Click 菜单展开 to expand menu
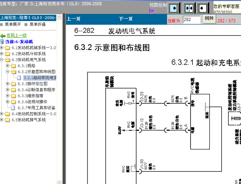 click(x=13, y=24)
